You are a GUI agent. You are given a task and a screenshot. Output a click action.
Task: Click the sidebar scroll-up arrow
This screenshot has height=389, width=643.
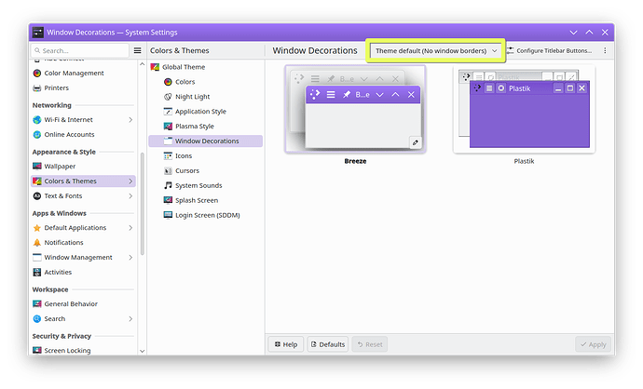pos(142,64)
